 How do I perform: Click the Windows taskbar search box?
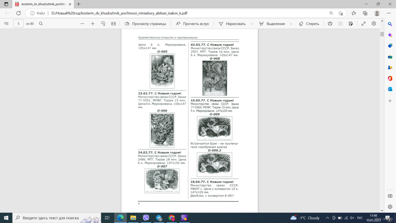(x=57, y=218)
